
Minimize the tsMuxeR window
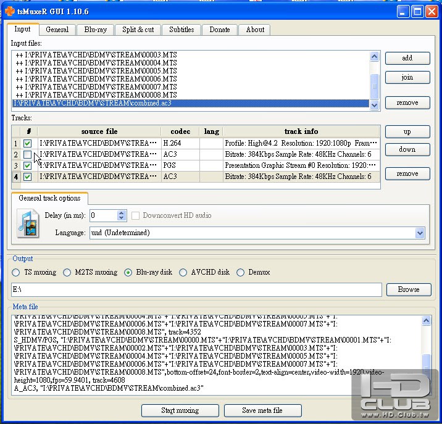coord(403,12)
